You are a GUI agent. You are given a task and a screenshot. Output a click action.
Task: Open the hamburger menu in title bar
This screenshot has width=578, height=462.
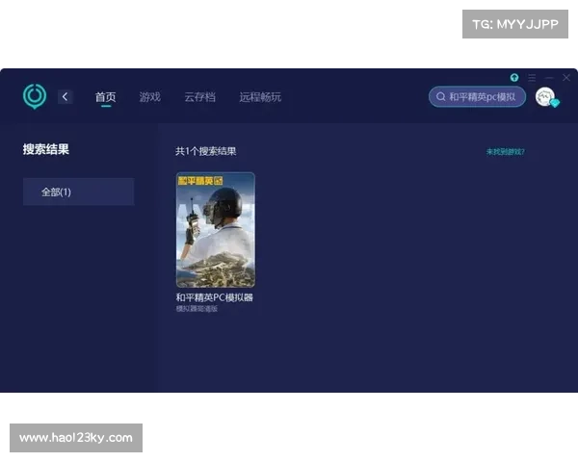click(x=532, y=77)
